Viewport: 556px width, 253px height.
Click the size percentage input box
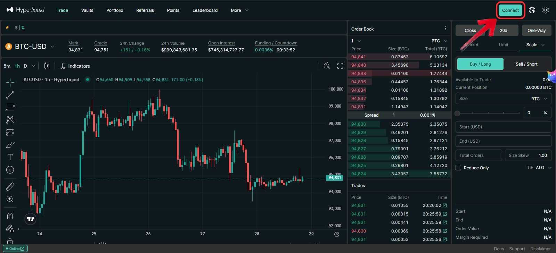(x=537, y=112)
